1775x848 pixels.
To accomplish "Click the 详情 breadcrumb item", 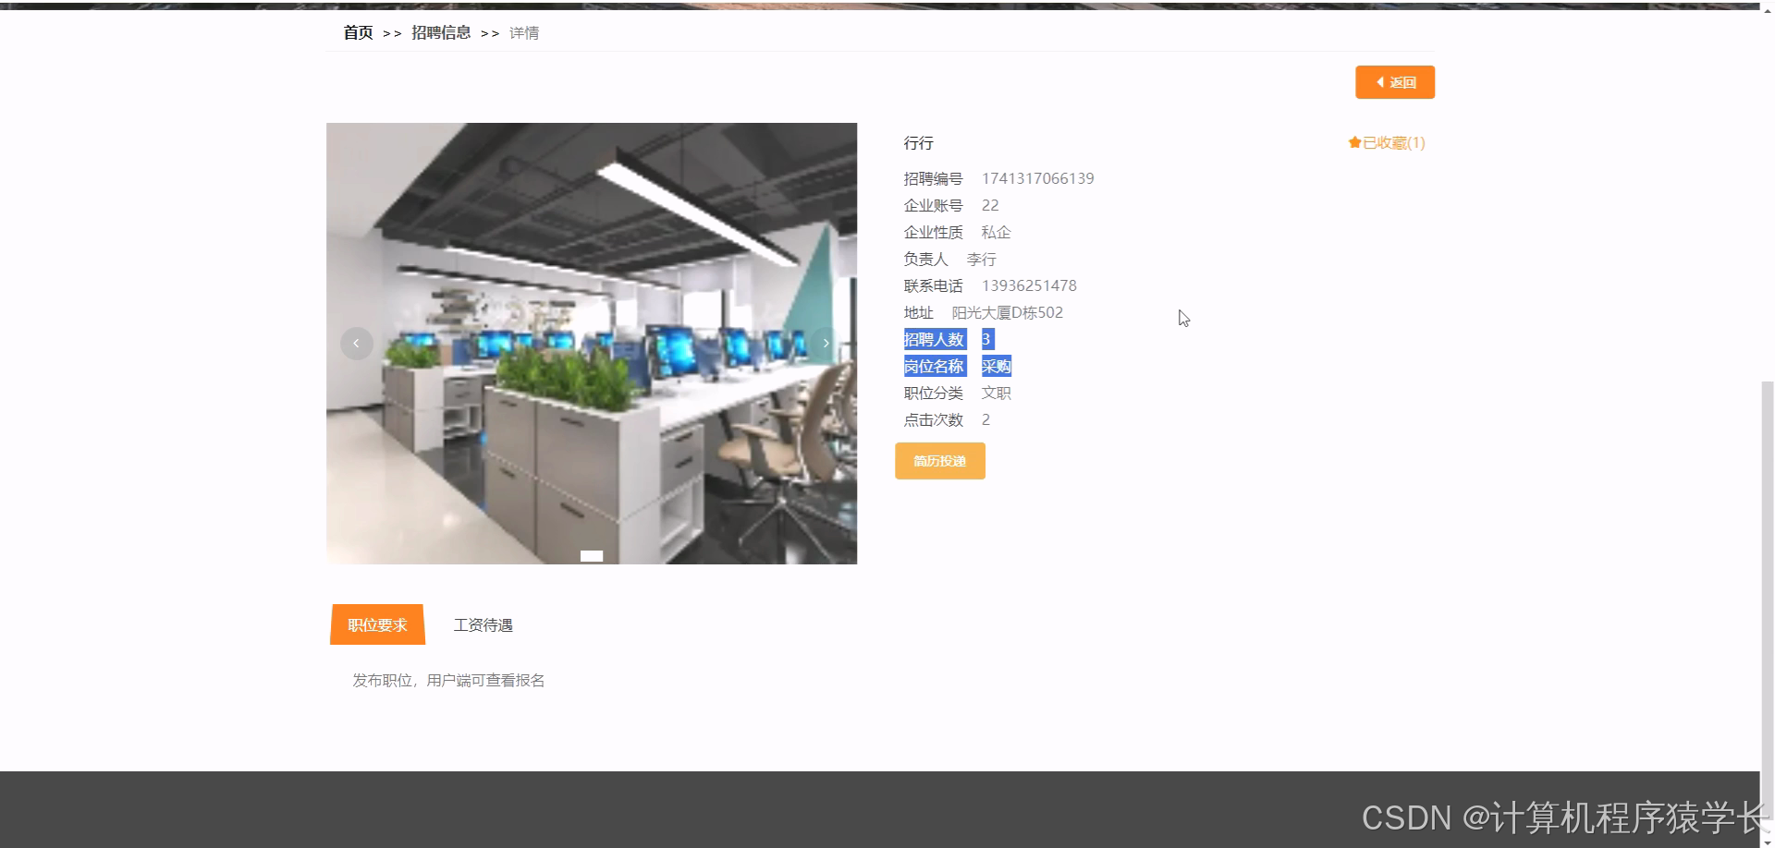I will pyautogui.click(x=524, y=32).
